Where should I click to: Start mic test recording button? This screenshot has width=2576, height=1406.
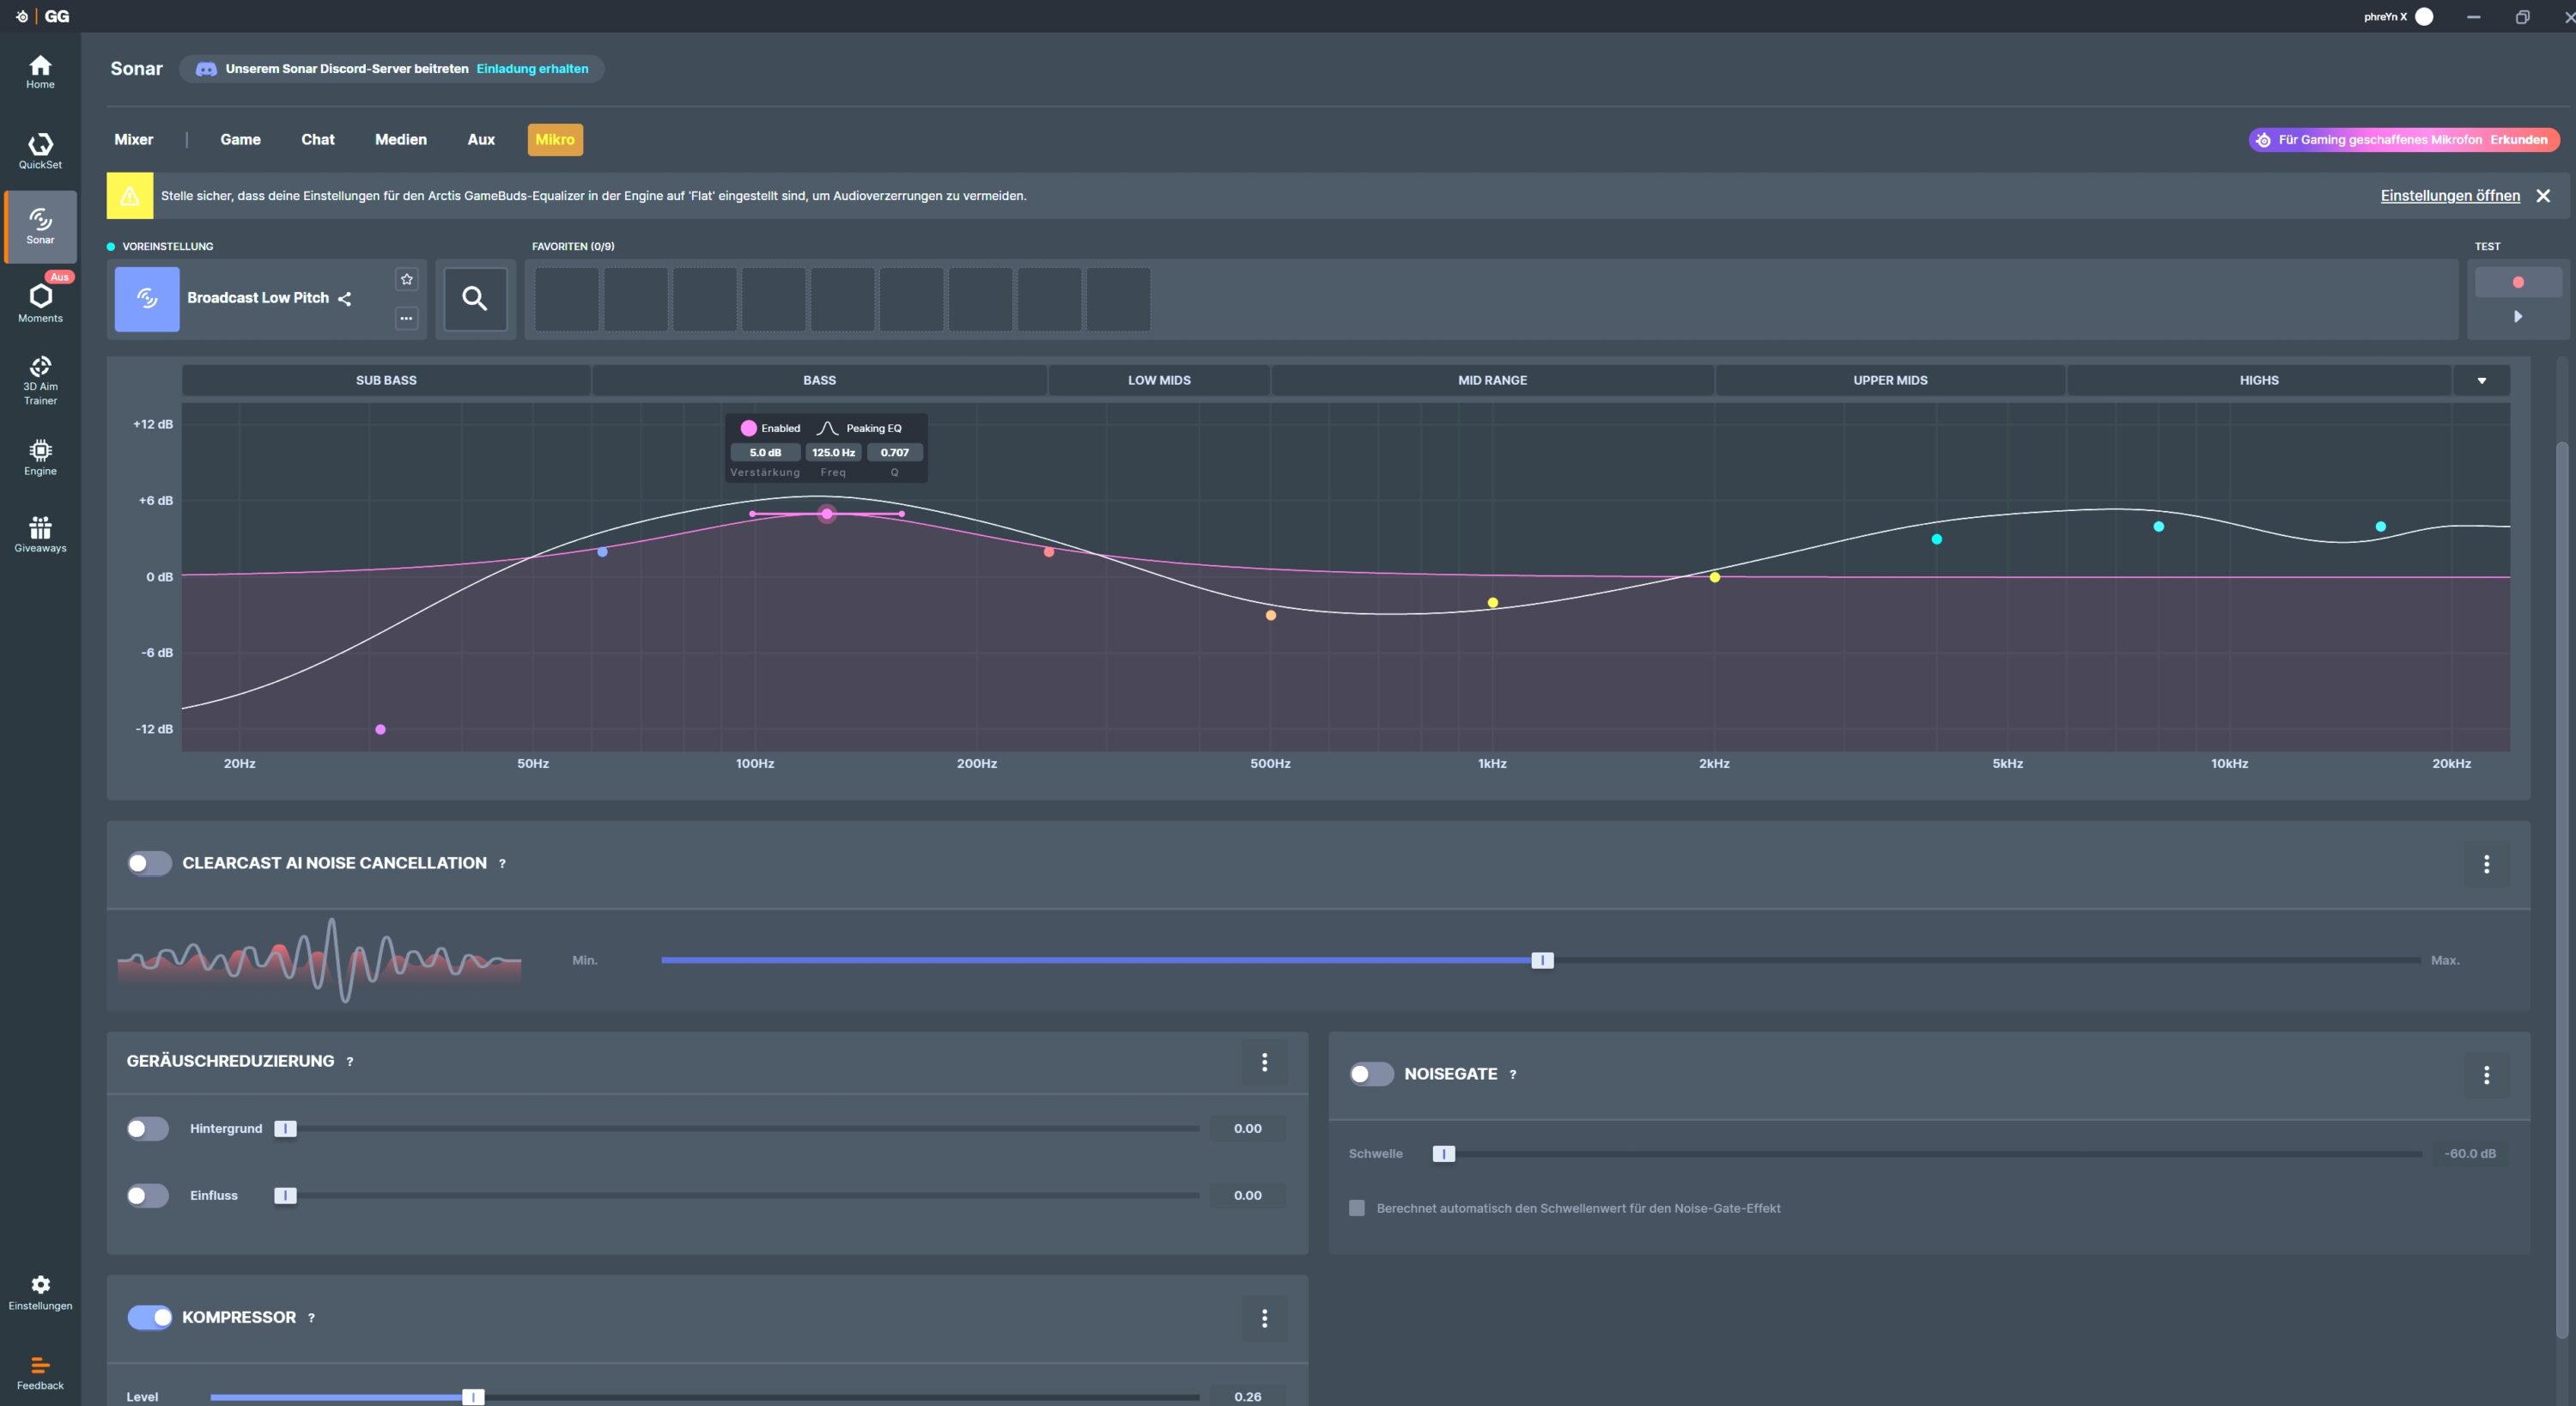2517,282
